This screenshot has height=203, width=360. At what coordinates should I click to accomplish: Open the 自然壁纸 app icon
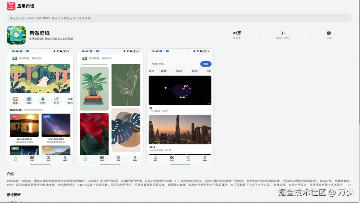(x=16, y=35)
